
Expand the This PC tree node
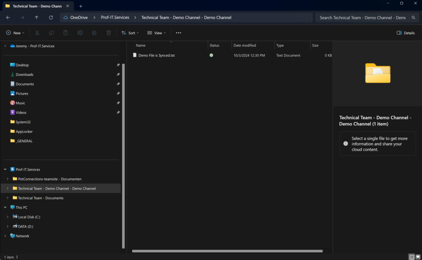tap(5, 207)
